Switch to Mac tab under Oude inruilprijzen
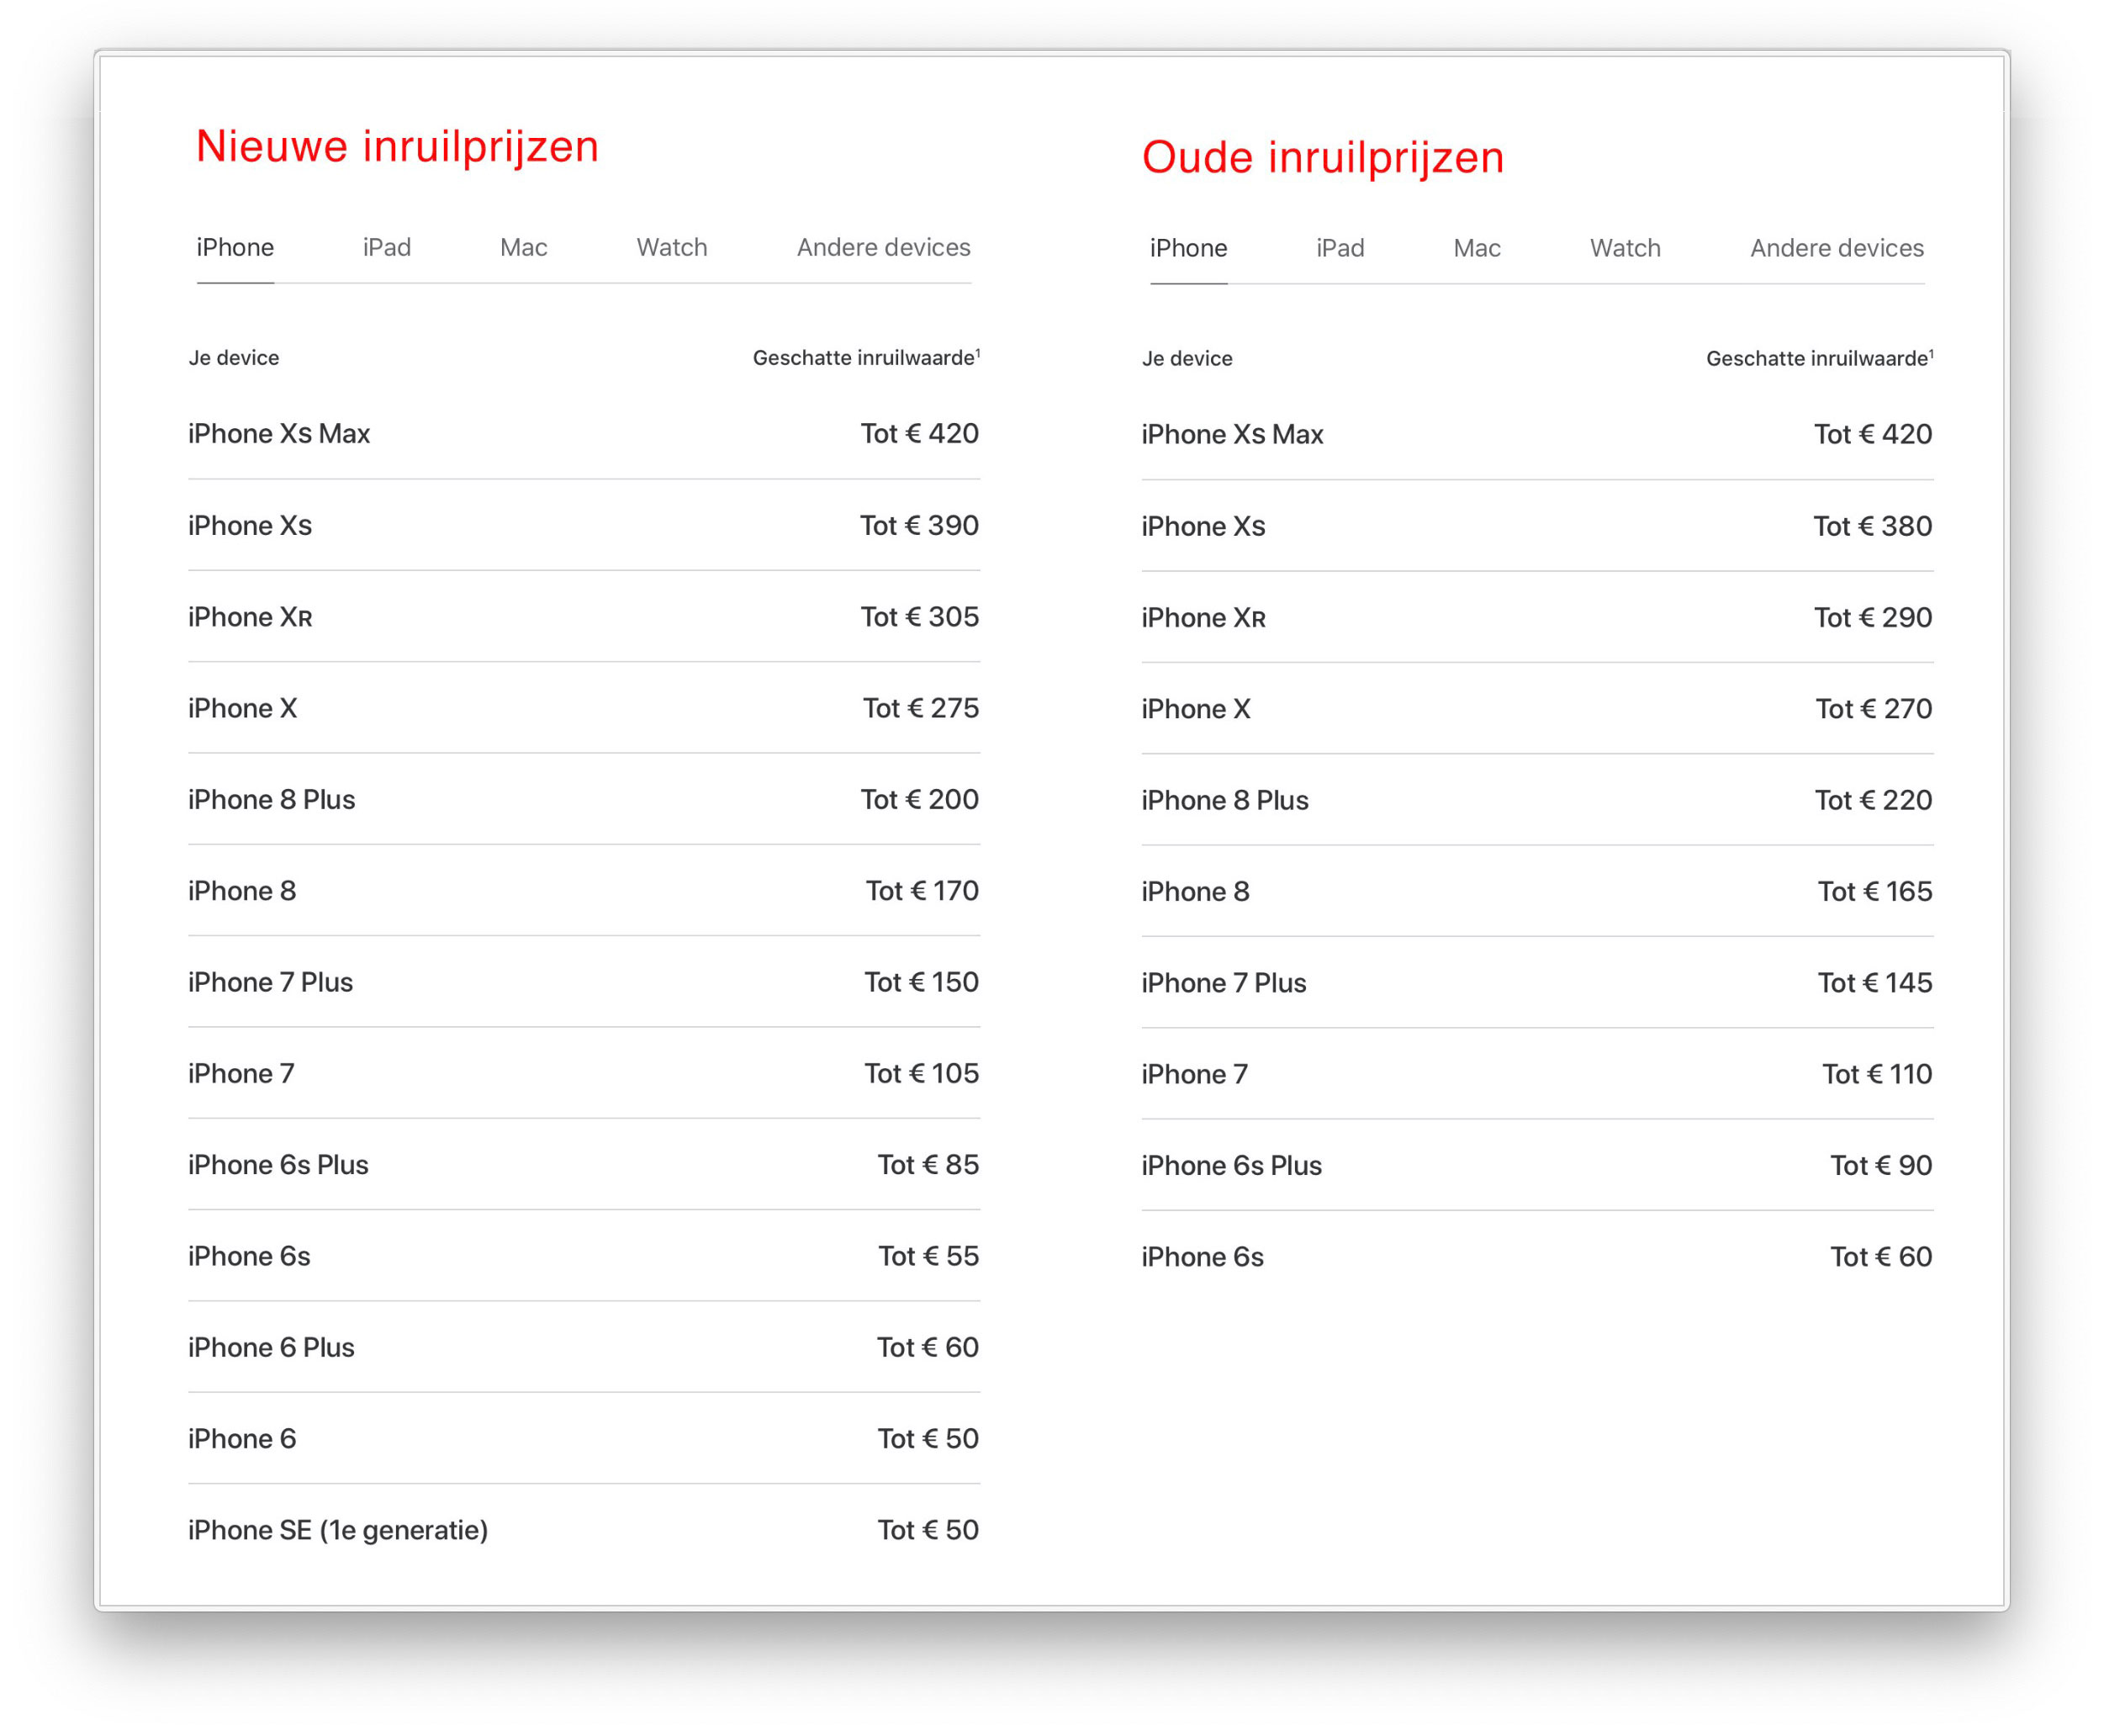 click(x=1478, y=248)
